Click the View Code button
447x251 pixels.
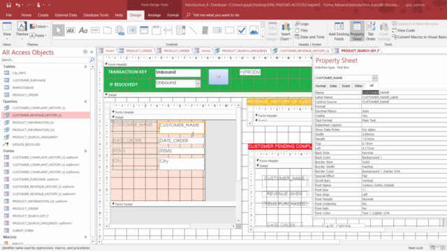pos(404,31)
